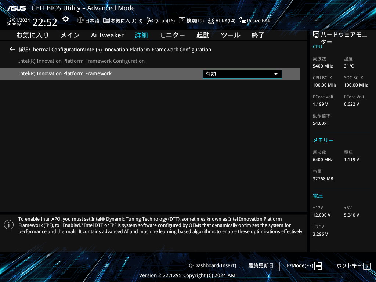376x282 pixels.
Task: Click the EzMode exit arrow icon
Action: tap(318, 266)
